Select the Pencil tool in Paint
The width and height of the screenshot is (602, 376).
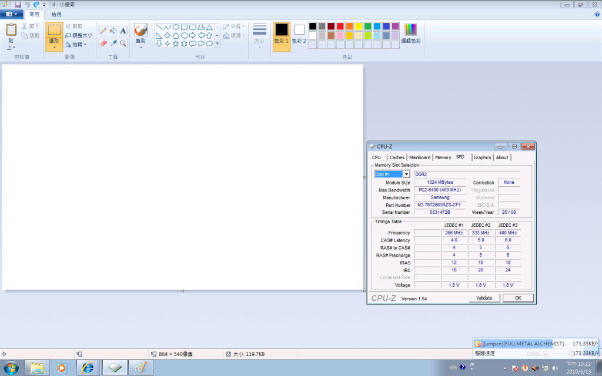tap(103, 31)
